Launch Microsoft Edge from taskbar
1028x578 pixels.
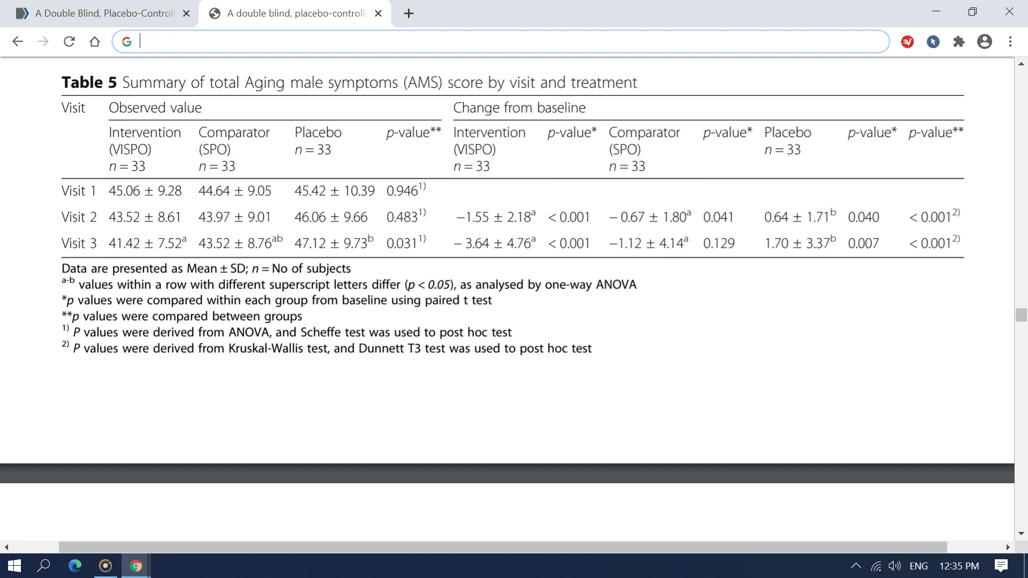pos(75,566)
